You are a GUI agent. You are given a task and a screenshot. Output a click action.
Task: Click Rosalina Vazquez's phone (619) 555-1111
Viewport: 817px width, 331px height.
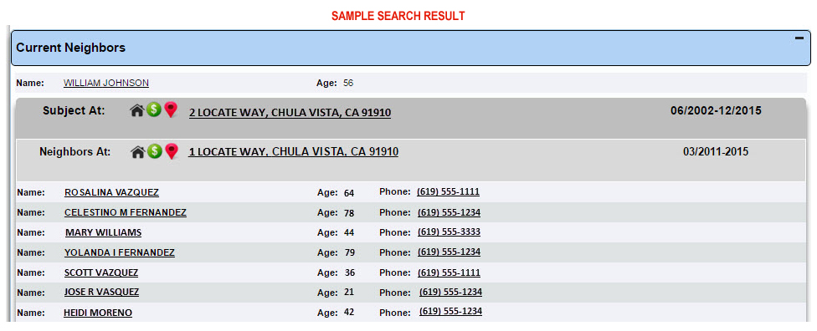pos(448,192)
